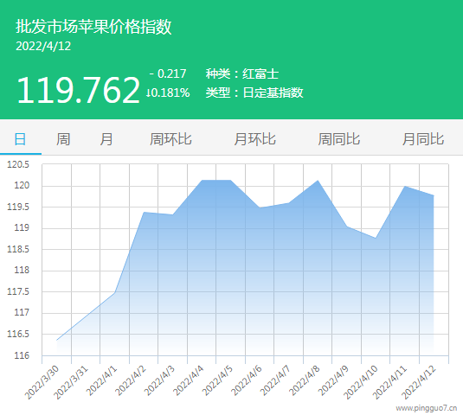
Task: Click the www.pingguo7.cn watermark link
Action: [x=427, y=408]
